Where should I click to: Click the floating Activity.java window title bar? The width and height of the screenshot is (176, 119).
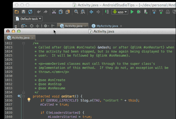[90, 31]
